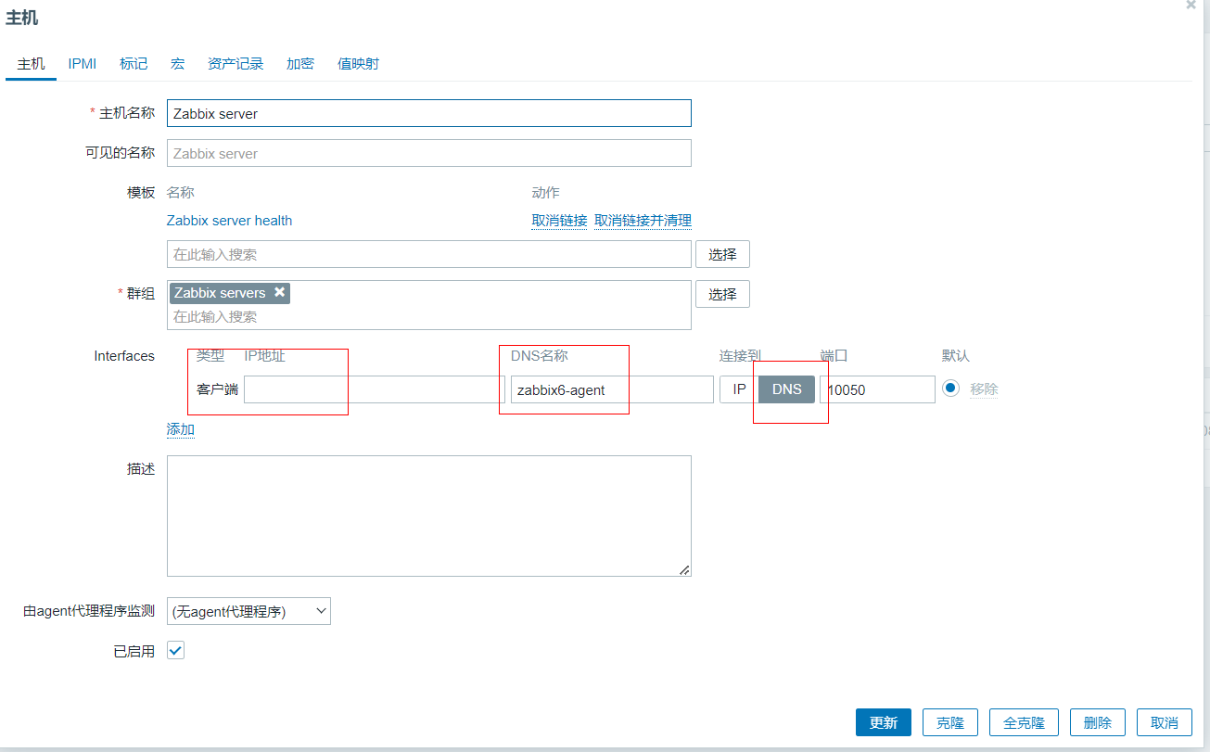This screenshot has height=752, width=1210.
Task: Focus the port field showing 10050
Action: 877,389
